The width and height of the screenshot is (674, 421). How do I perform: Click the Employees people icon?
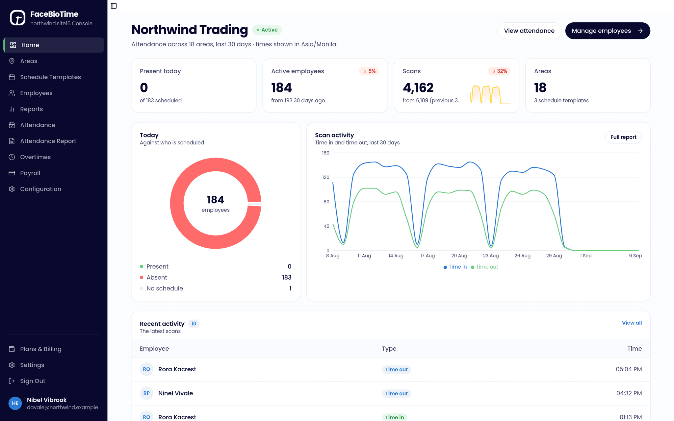tap(12, 93)
